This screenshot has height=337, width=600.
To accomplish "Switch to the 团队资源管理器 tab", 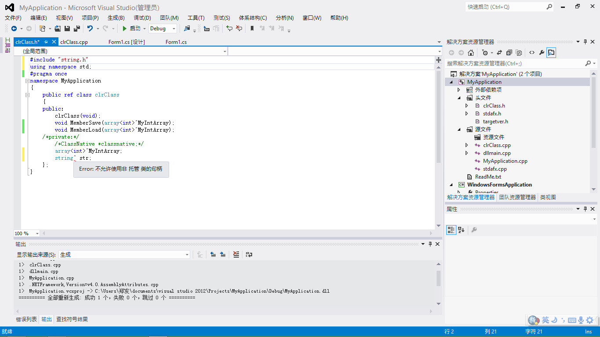I will (517, 197).
